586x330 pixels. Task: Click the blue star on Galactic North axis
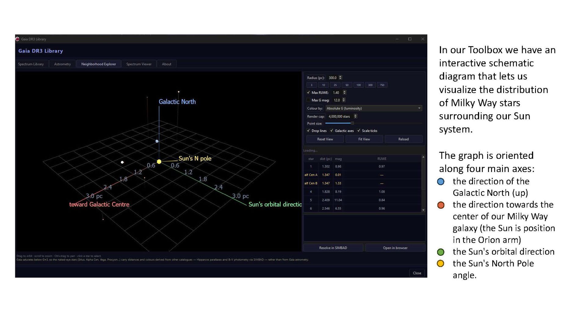tap(157, 141)
